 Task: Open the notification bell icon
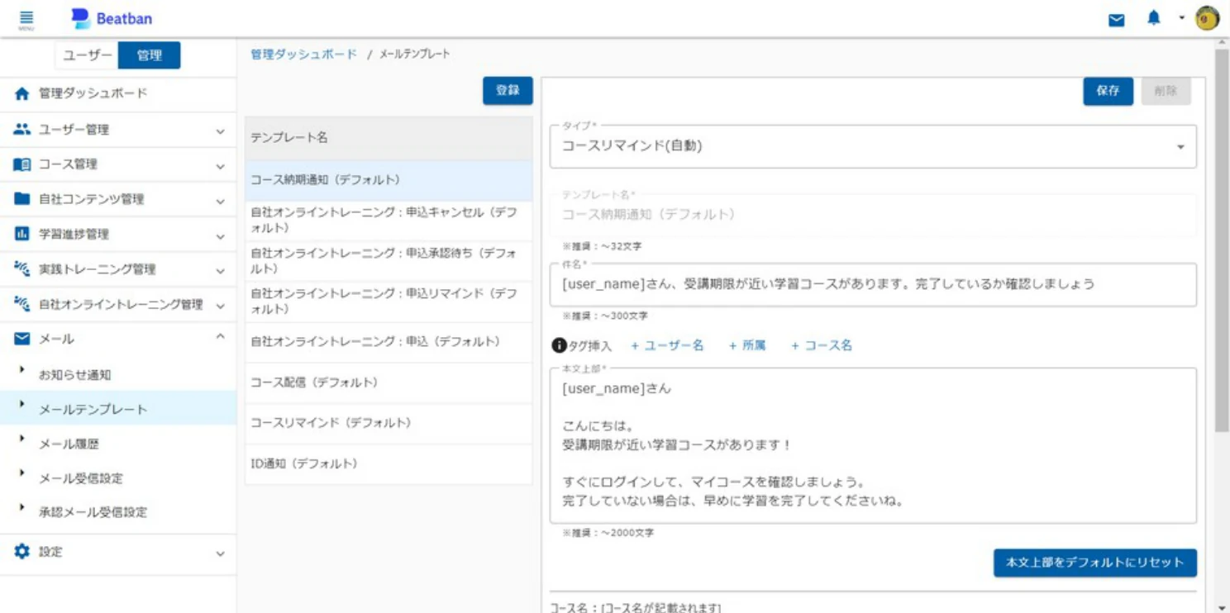(x=1154, y=18)
